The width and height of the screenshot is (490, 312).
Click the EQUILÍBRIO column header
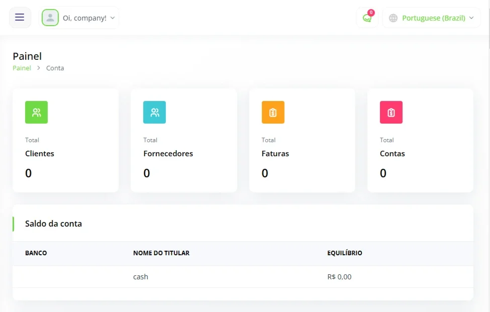(x=345, y=253)
